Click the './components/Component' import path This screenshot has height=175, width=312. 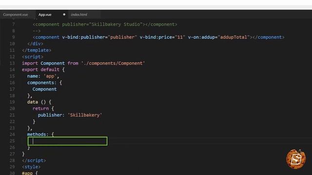pos(113,63)
